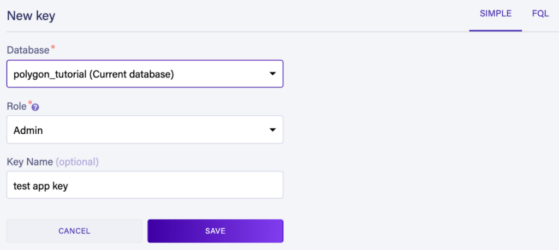Click the Database field label

point(27,50)
